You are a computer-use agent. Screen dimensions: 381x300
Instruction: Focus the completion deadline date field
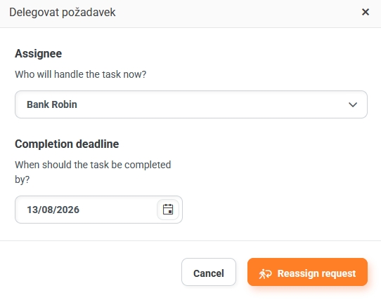[x=98, y=210]
